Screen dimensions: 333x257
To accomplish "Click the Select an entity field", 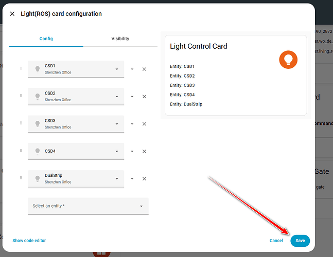I will [x=88, y=206].
